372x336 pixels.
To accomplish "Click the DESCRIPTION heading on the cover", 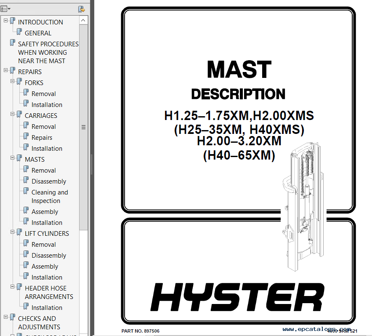I will (238, 94).
